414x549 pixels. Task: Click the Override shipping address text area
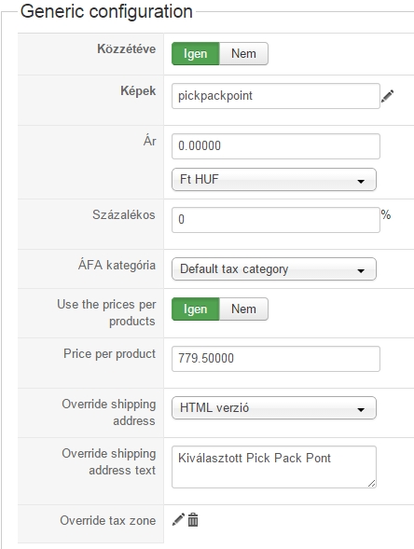coord(274,467)
